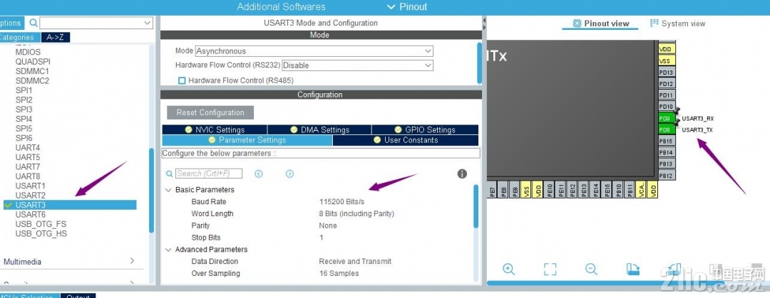This screenshot has height=298, width=770.
Task: Click the green PD8 pin
Action: coord(667,130)
